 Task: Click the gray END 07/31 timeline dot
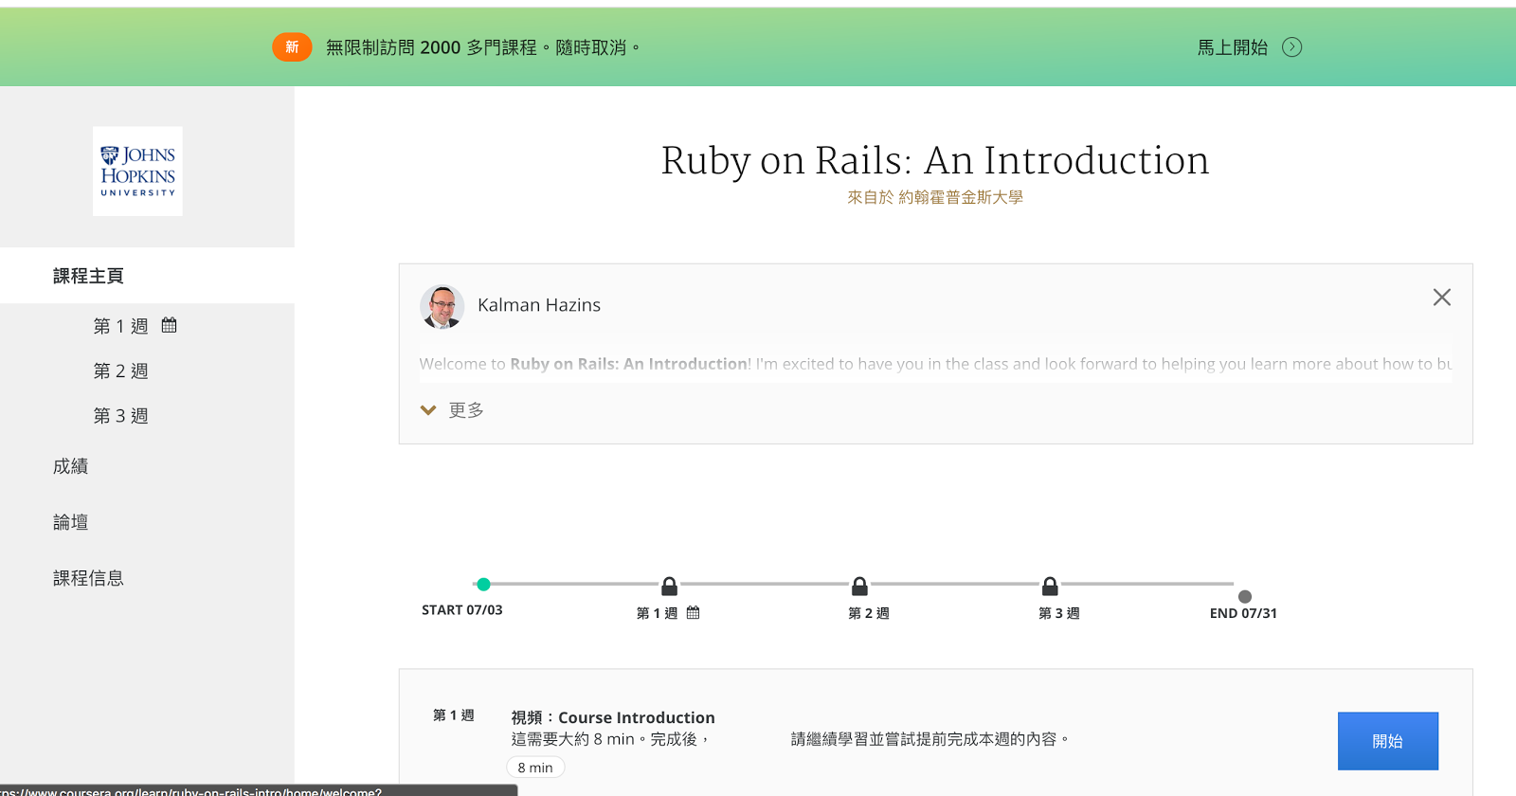pyautogui.click(x=1245, y=596)
